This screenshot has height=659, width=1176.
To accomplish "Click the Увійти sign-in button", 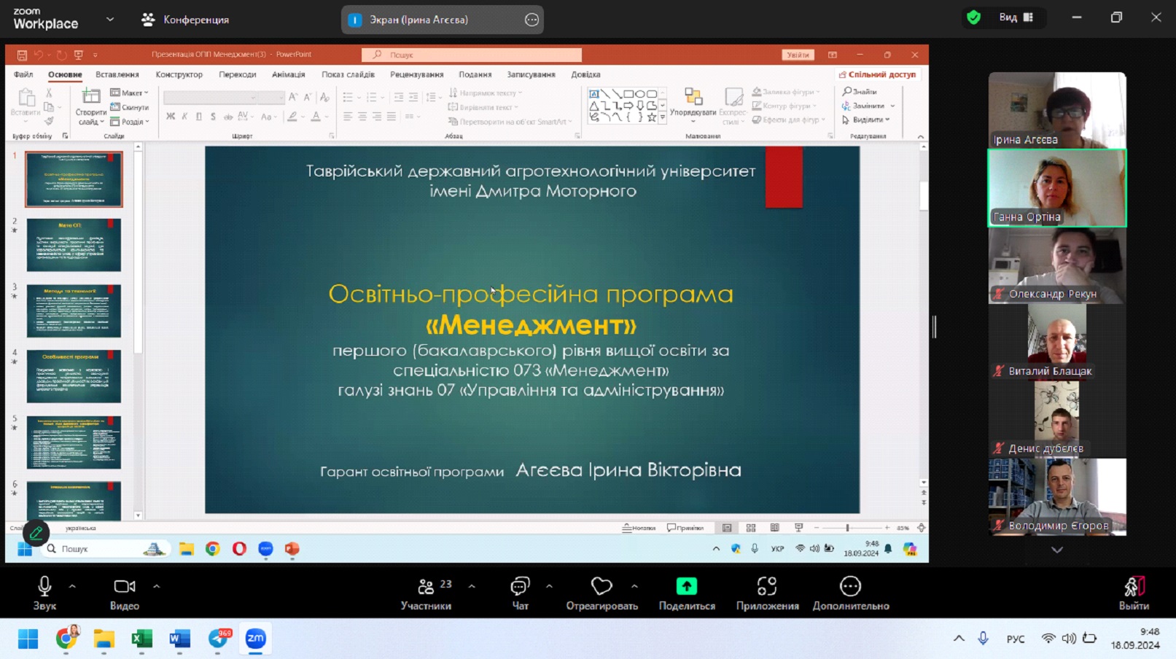I will click(798, 55).
